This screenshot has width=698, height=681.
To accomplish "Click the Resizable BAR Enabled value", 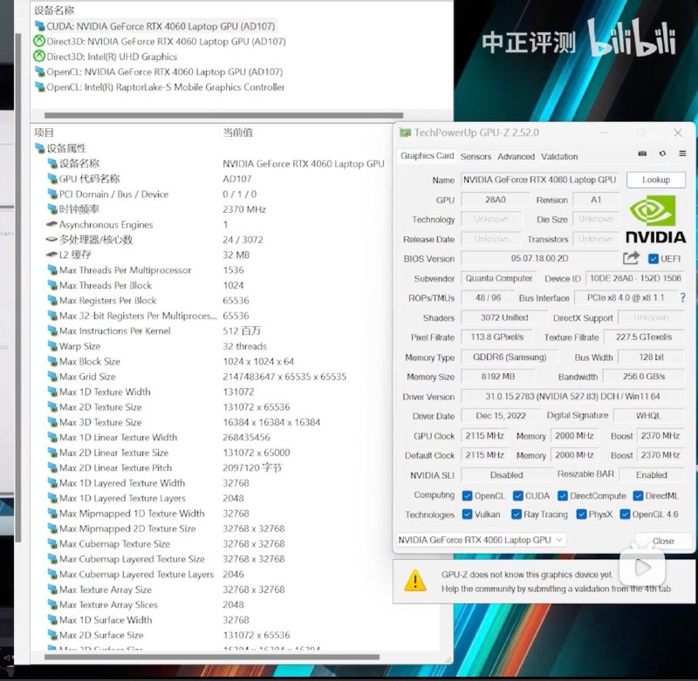I will (x=651, y=474).
